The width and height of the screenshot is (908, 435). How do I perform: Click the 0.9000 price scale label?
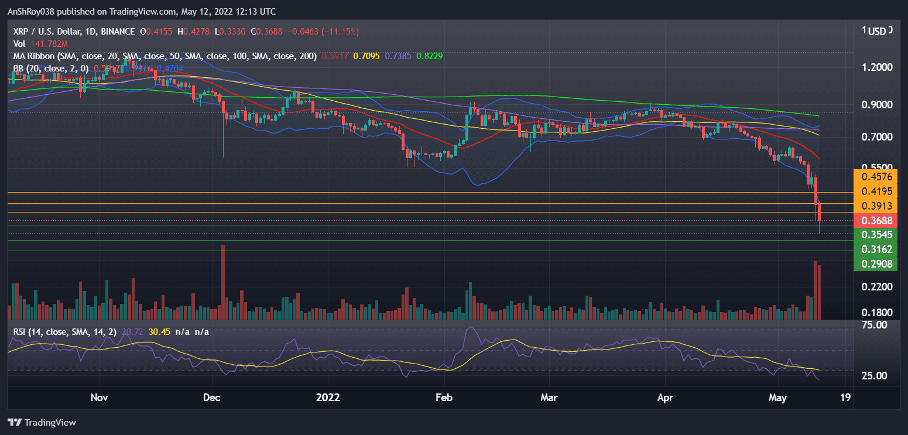pyautogui.click(x=876, y=104)
